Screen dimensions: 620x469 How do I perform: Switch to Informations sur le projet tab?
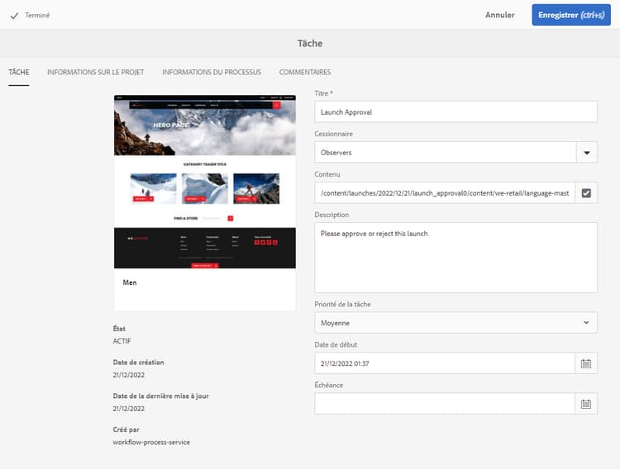click(96, 73)
